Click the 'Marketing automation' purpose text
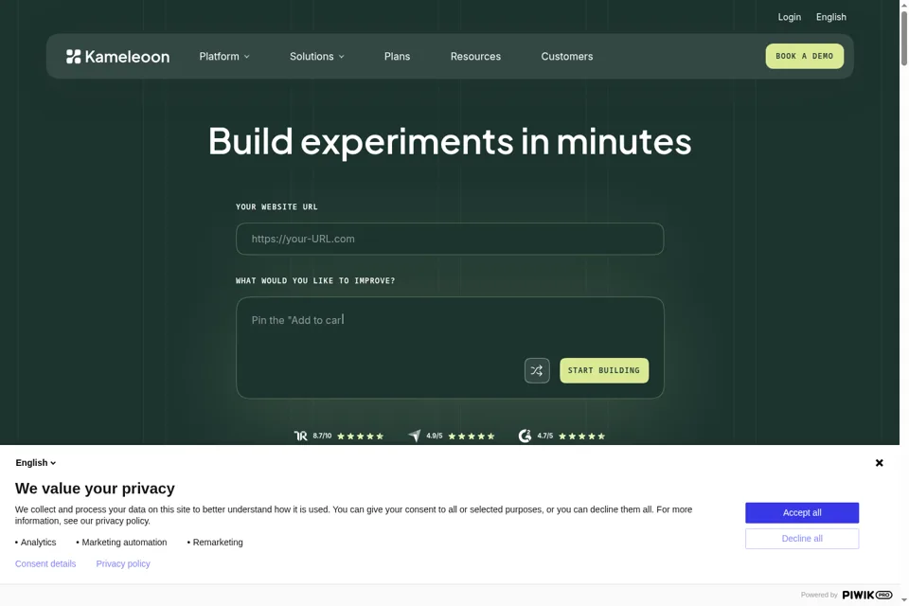 (x=124, y=543)
